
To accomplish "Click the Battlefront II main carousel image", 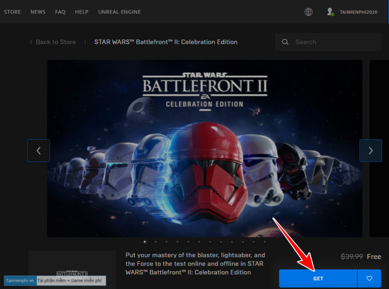I will [204, 148].
